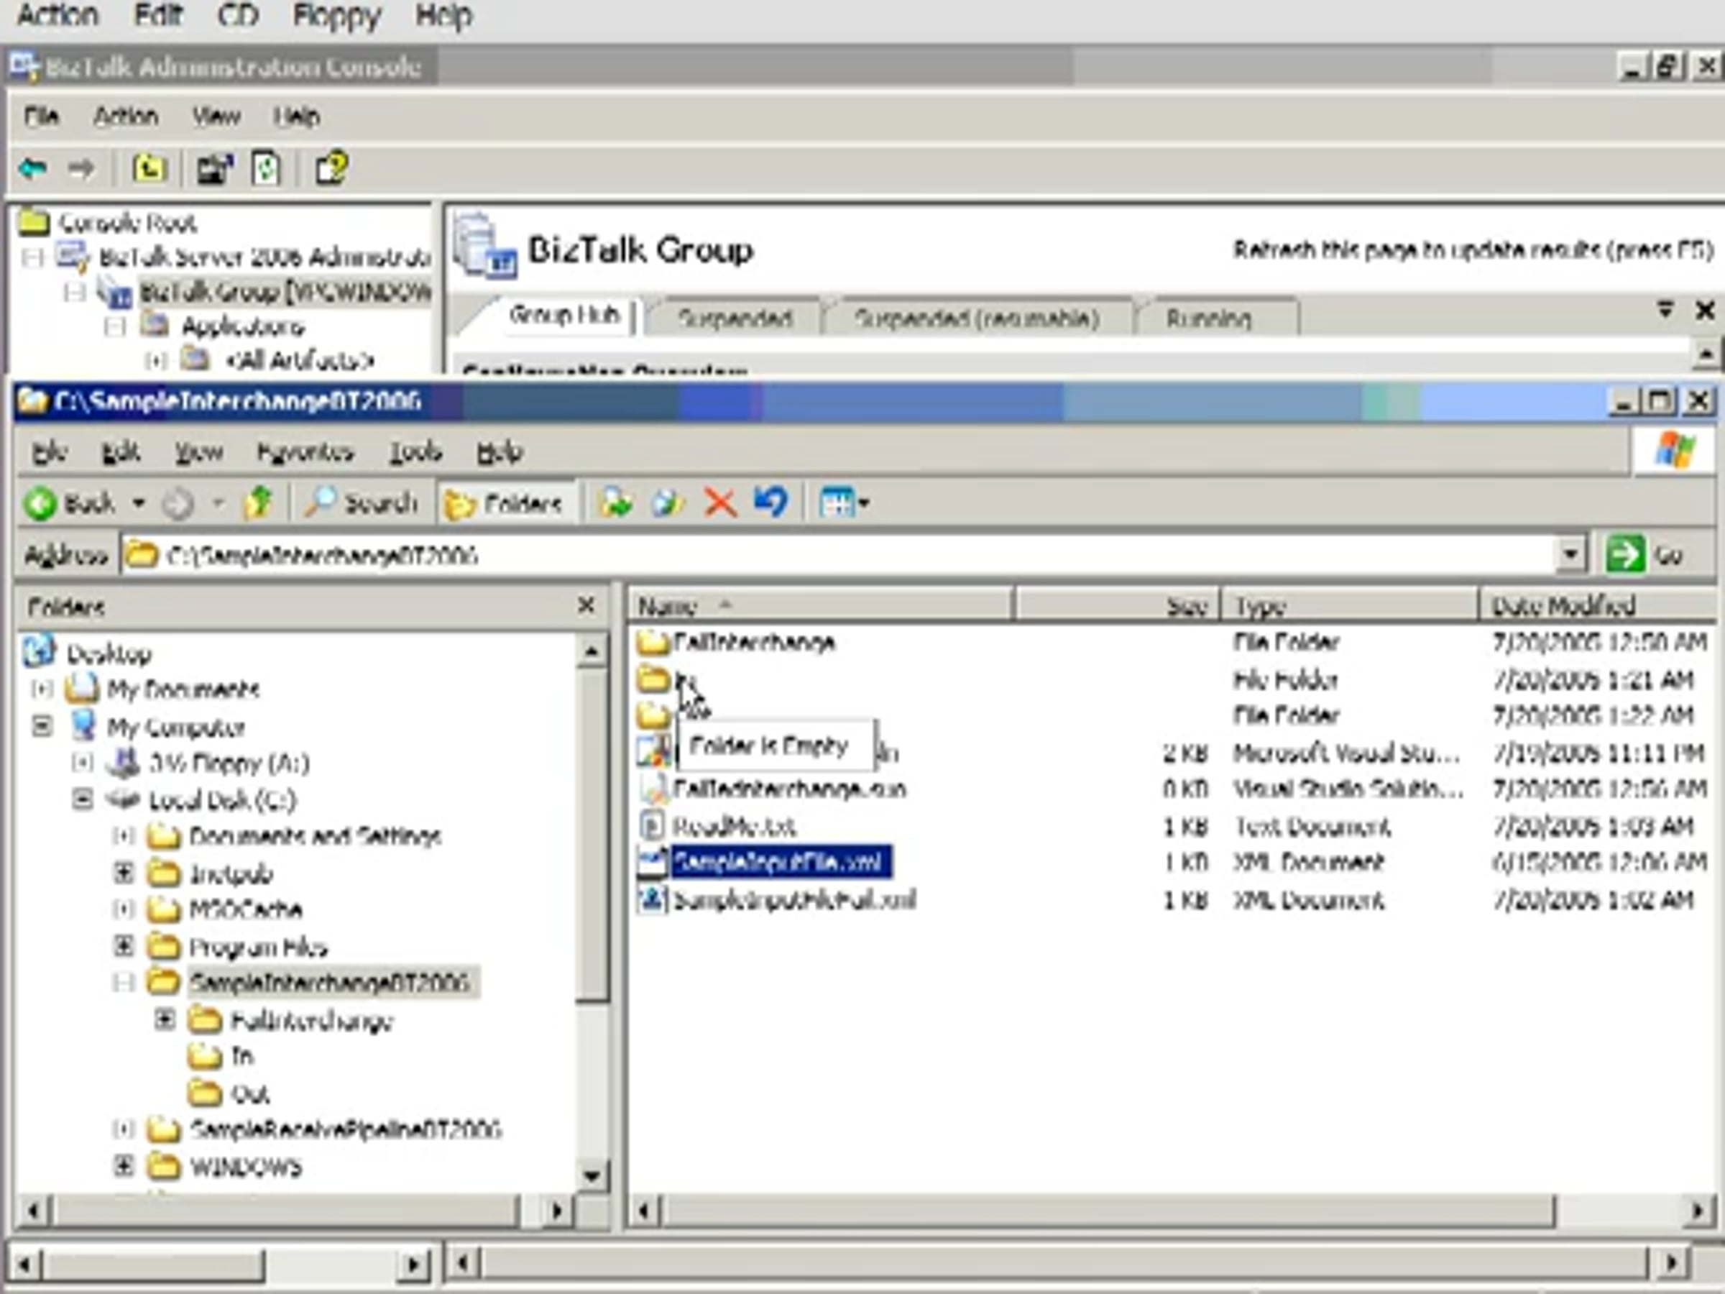Open the Address bar dropdown arrow
1725x1294 pixels.
point(1570,554)
